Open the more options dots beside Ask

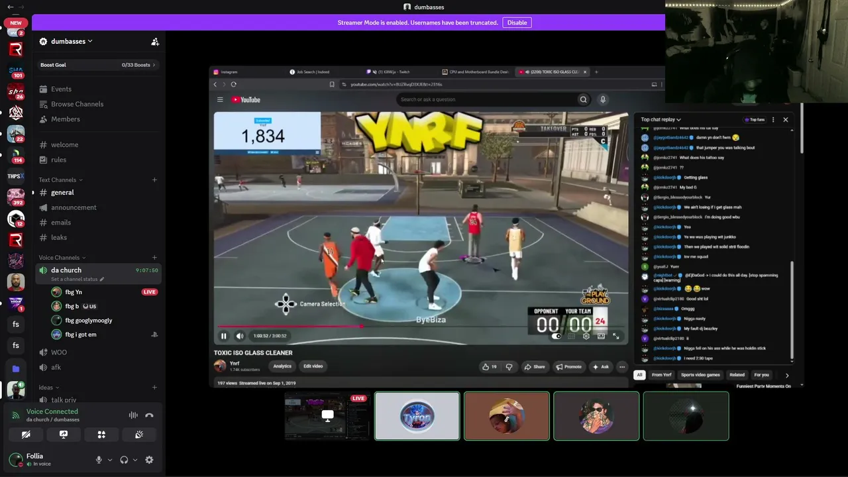click(621, 366)
